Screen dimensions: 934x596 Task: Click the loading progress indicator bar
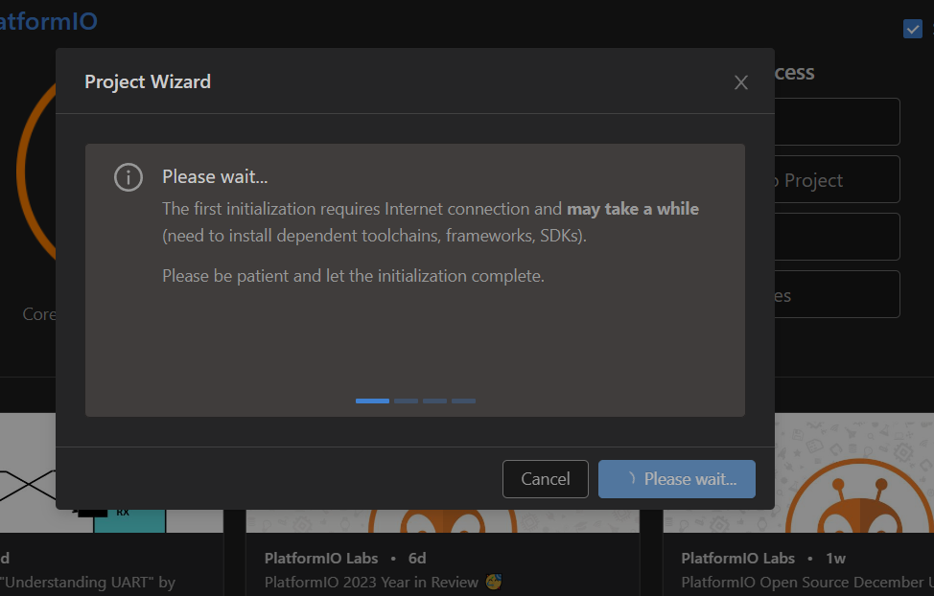[415, 401]
